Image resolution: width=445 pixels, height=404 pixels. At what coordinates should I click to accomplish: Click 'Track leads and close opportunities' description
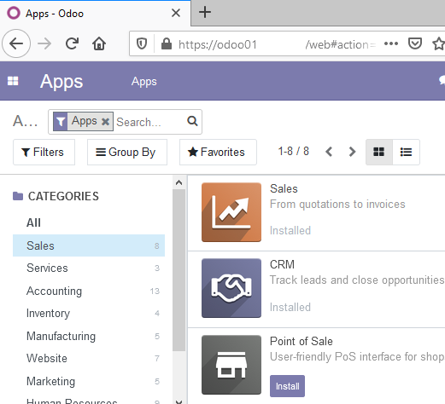[x=357, y=280]
